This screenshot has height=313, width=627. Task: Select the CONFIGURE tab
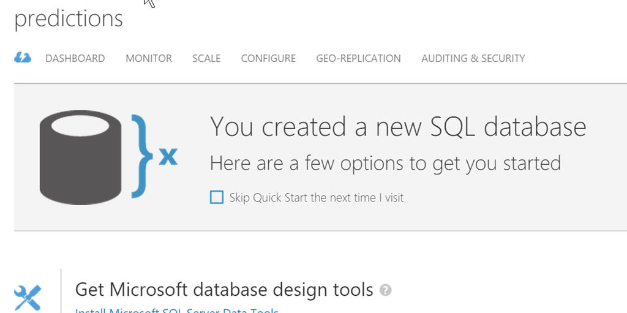click(x=268, y=58)
